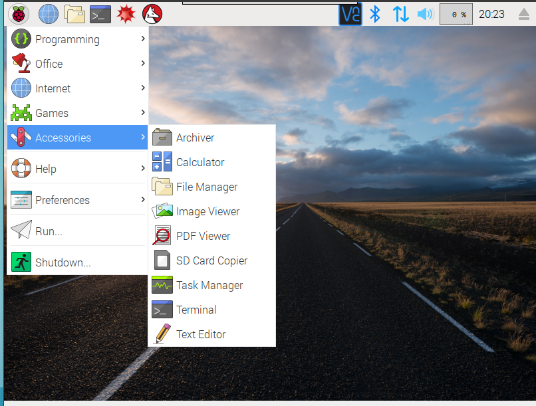The image size is (536, 406).
Task: Click the network up/down arrows icon
Action: (x=400, y=14)
